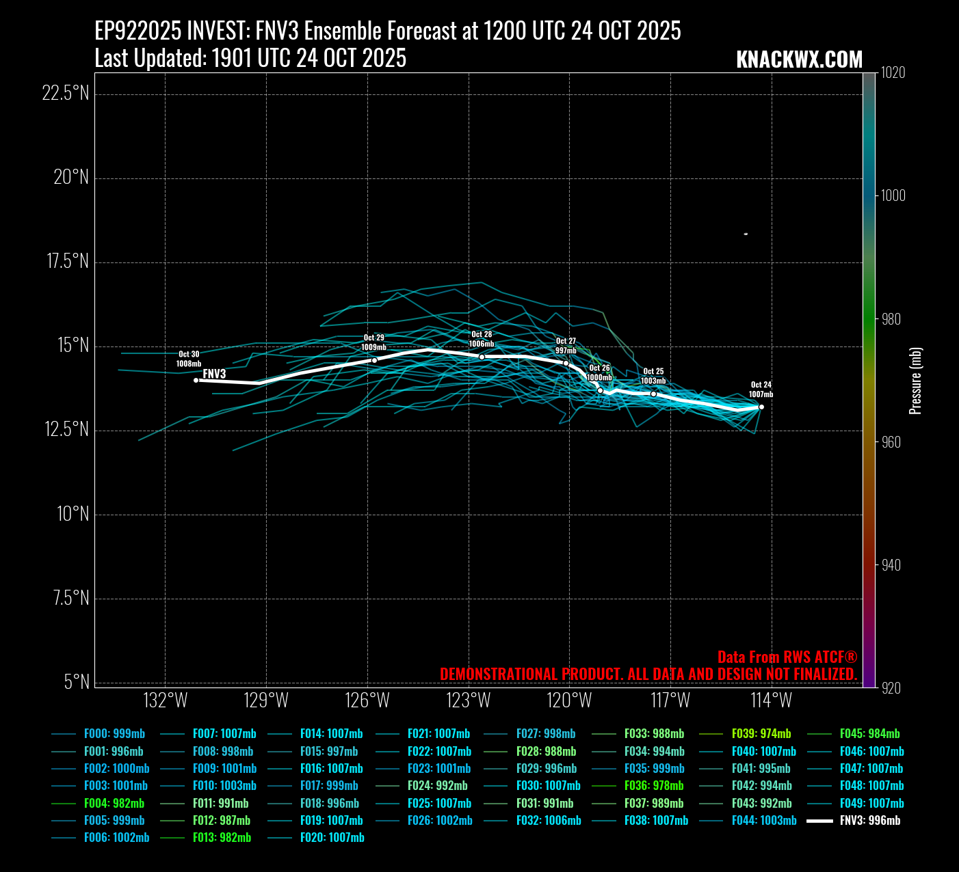Click the Oct 25 1003mb track point
This screenshot has height=872, width=959.
[x=653, y=394]
